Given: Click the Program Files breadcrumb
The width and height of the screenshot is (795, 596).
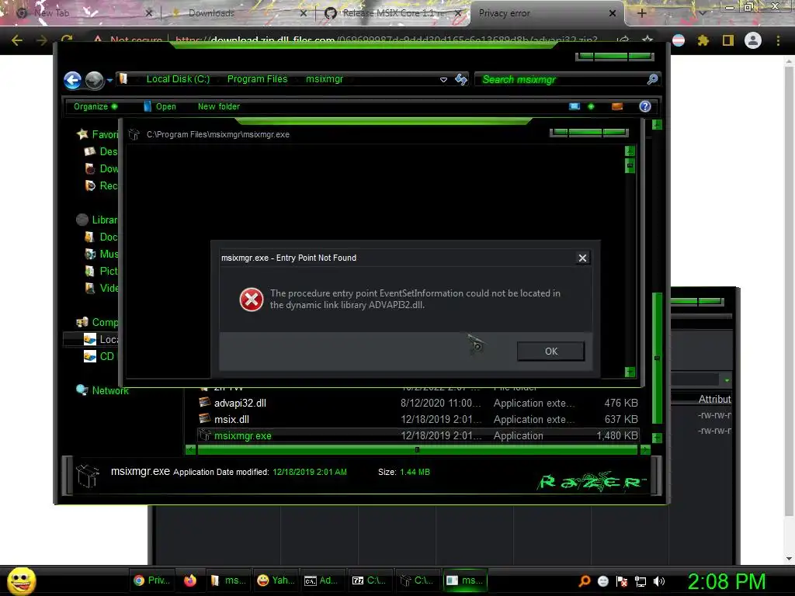Looking at the screenshot, I should [257, 79].
